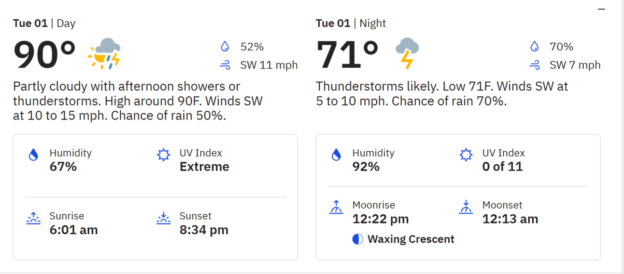Screen dimensions: 624x274
Task: Click the wind icon beside SW 7 mph
Action: click(x=535, y=65)
